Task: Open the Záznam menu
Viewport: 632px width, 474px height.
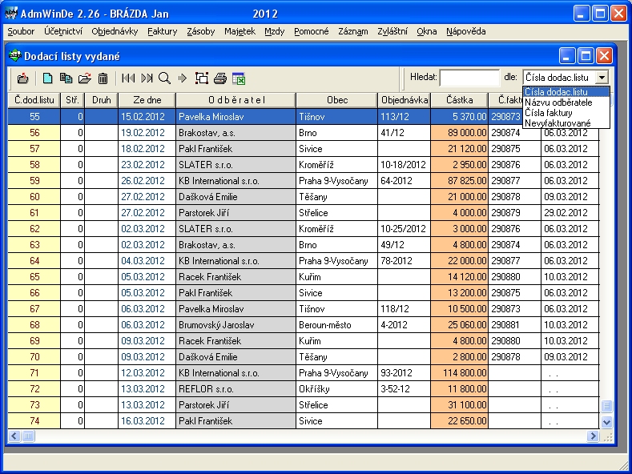Action: click(x=352, y=31)
